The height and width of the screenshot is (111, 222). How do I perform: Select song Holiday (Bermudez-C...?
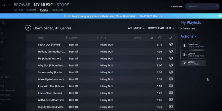(52, 52)
